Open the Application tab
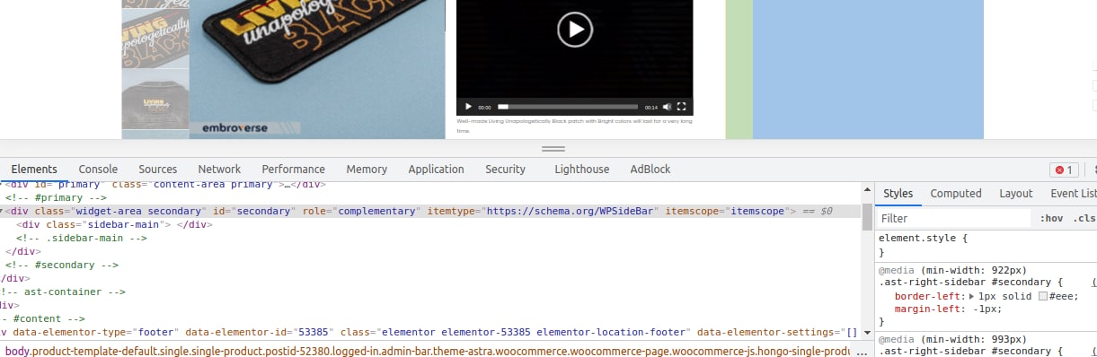 tap(436, 169)
